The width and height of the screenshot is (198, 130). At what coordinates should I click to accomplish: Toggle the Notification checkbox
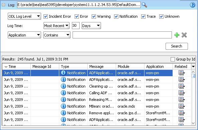click(x=116, y=16)
